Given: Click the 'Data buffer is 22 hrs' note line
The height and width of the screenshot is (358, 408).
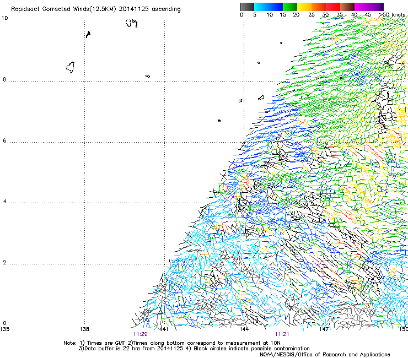Looking at the screenshot, I should point(194,349).
